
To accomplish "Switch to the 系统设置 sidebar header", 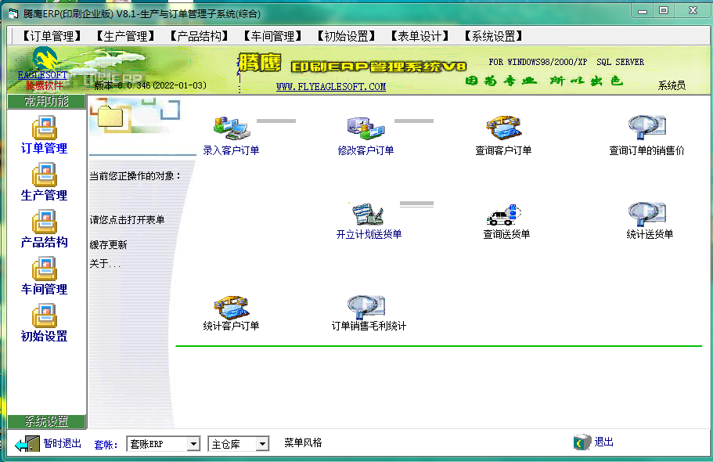I will [x=46, y=421].
